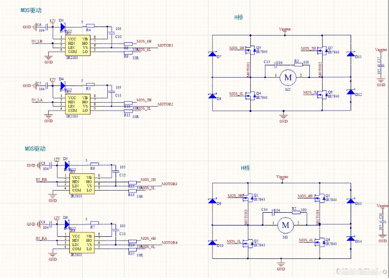Select capacitor C12 symbol
The image size is (389, 280).
click(116, 171)
